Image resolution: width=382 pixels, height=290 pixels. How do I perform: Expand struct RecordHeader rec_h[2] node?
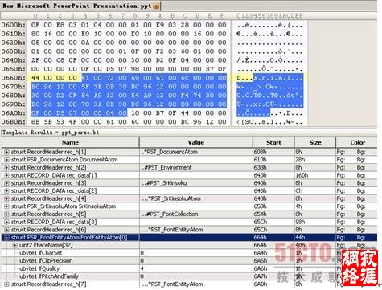6,168
